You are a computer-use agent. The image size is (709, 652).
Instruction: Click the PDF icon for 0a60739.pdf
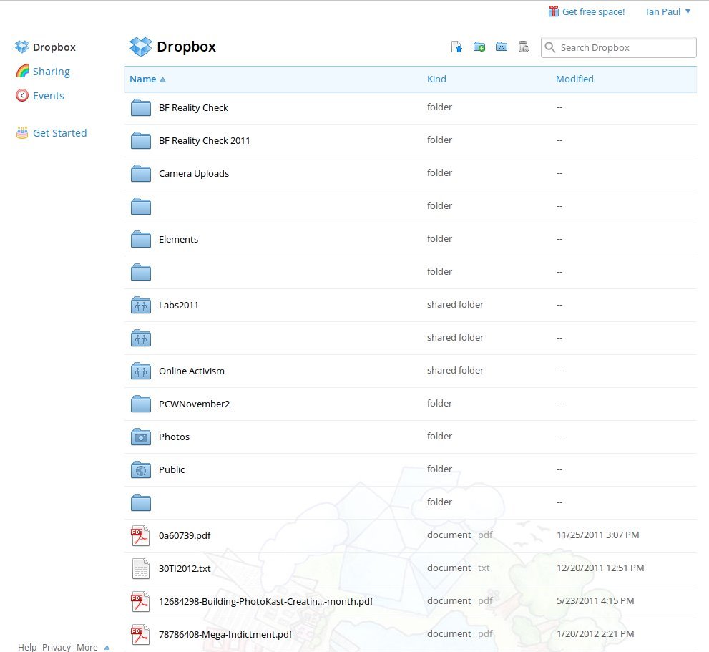pyautogui.click(x=140, y=536)
